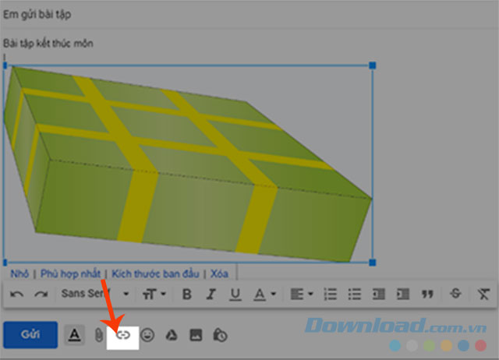
Task: Insert a photo into the email
Action: pos(196,335)
